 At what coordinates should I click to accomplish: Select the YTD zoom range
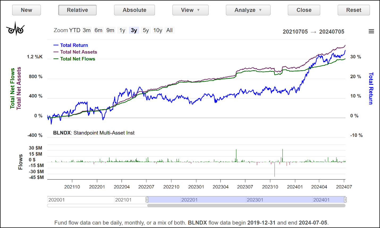point(75,30)
